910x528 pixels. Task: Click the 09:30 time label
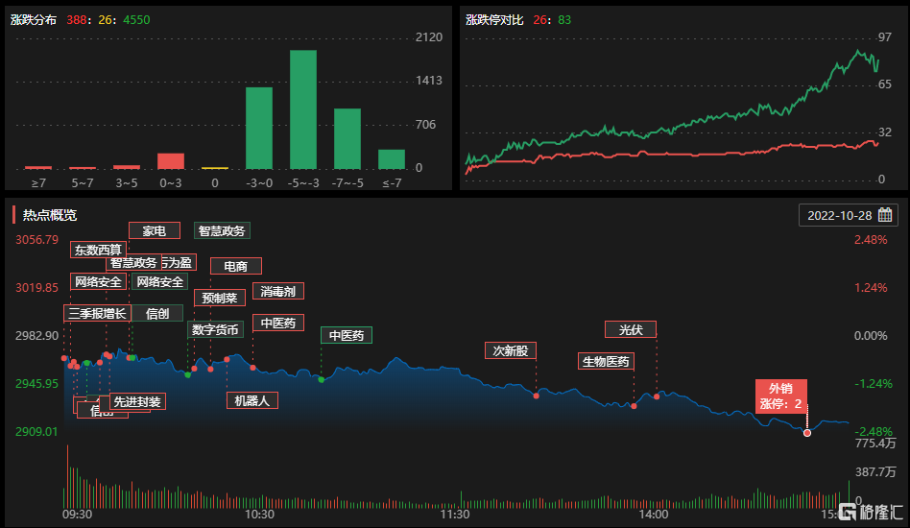coord(77,514)
